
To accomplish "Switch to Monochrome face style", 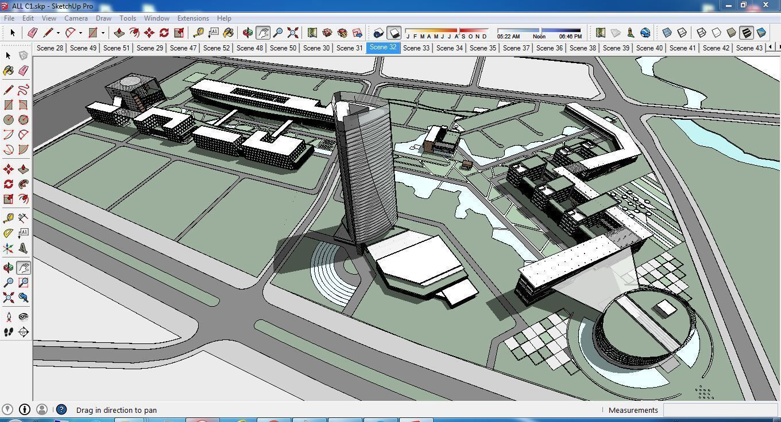I will [x=761, y=33].
